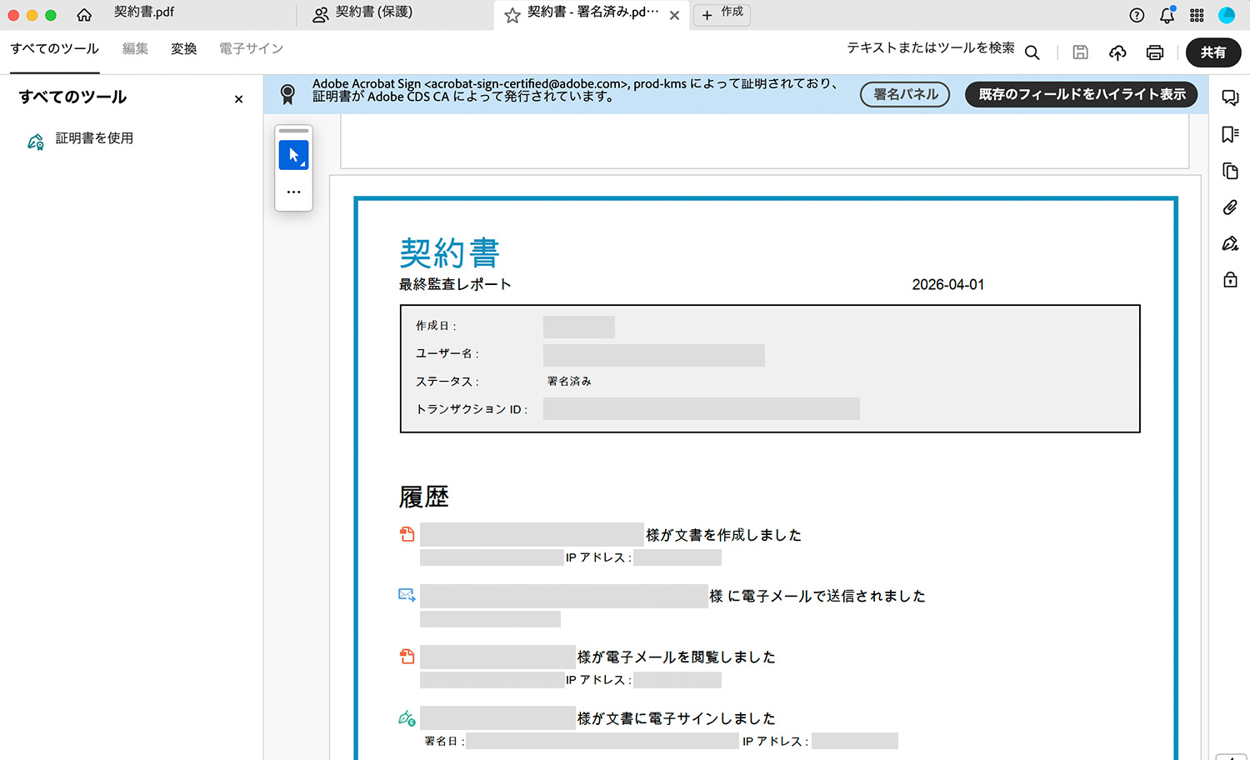Open the comments panel icon

[x=1230, y=97]
